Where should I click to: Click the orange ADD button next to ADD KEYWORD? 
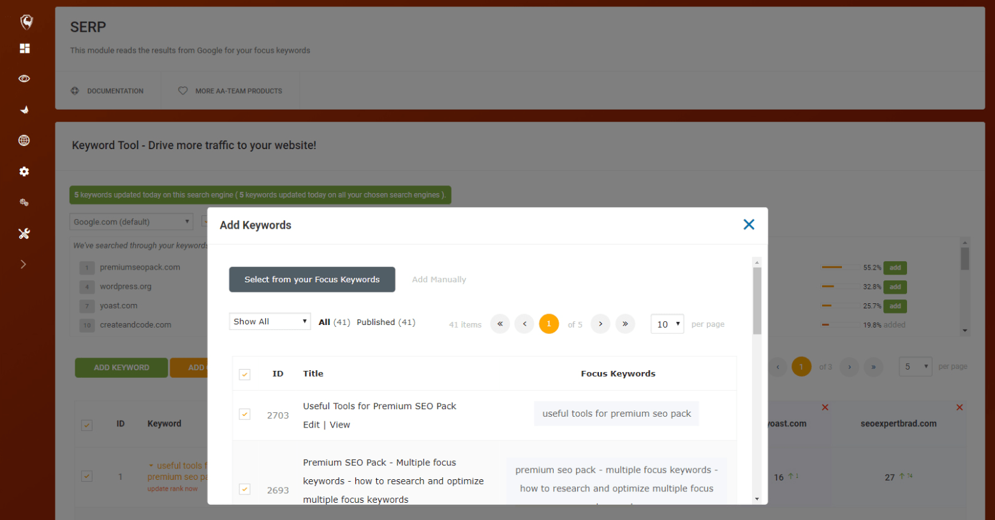[x=189, y=368]
